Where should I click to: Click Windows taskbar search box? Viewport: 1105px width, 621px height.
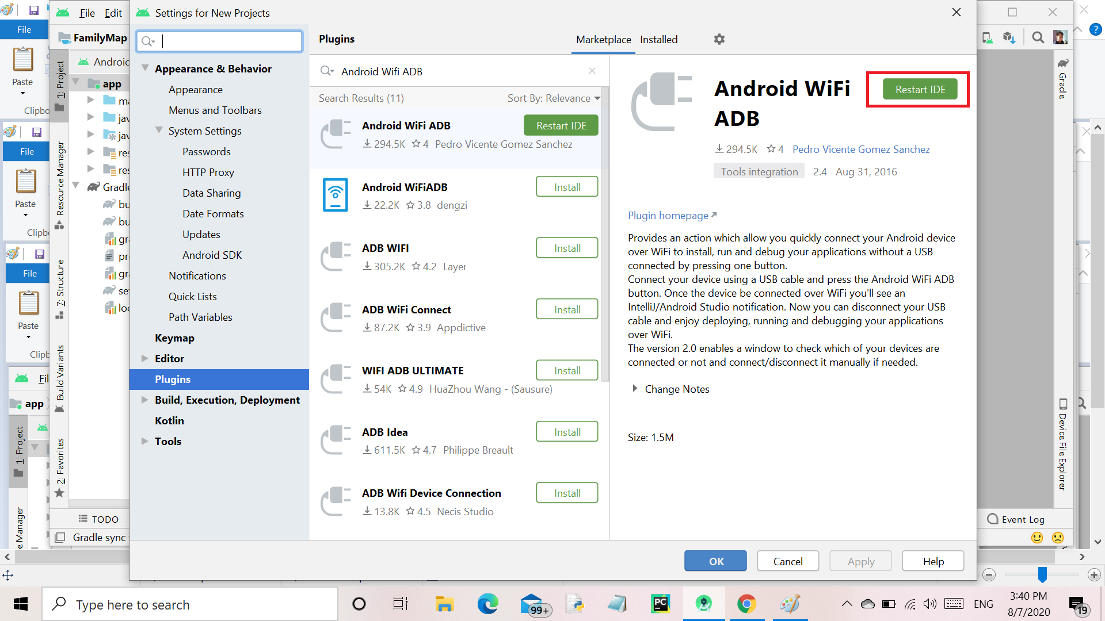pyautogui.click(x=190, y=604)
